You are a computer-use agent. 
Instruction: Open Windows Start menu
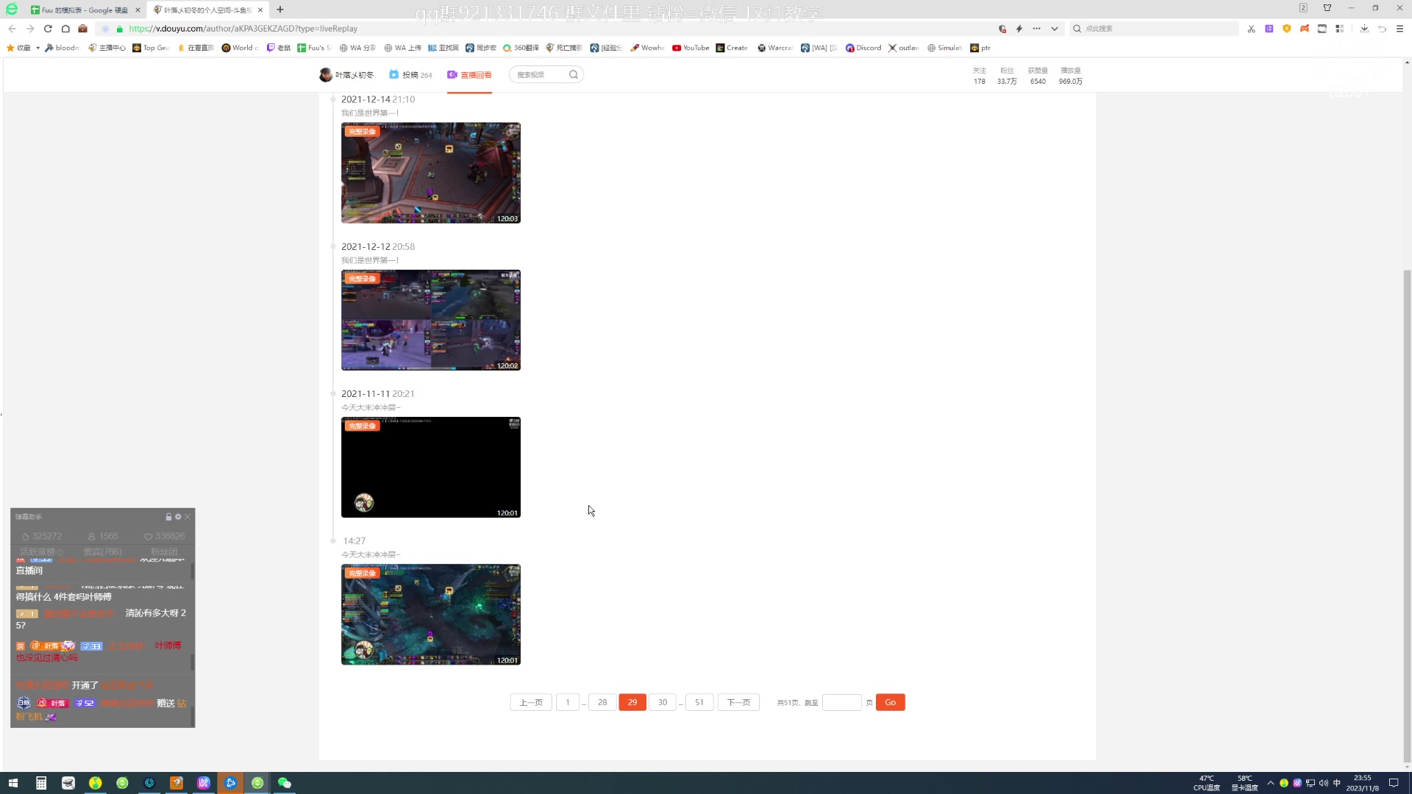[x=13, y=783]
